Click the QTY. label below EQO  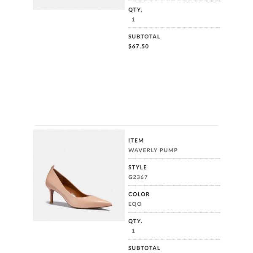pyautogui.click(x=135, y=221)
